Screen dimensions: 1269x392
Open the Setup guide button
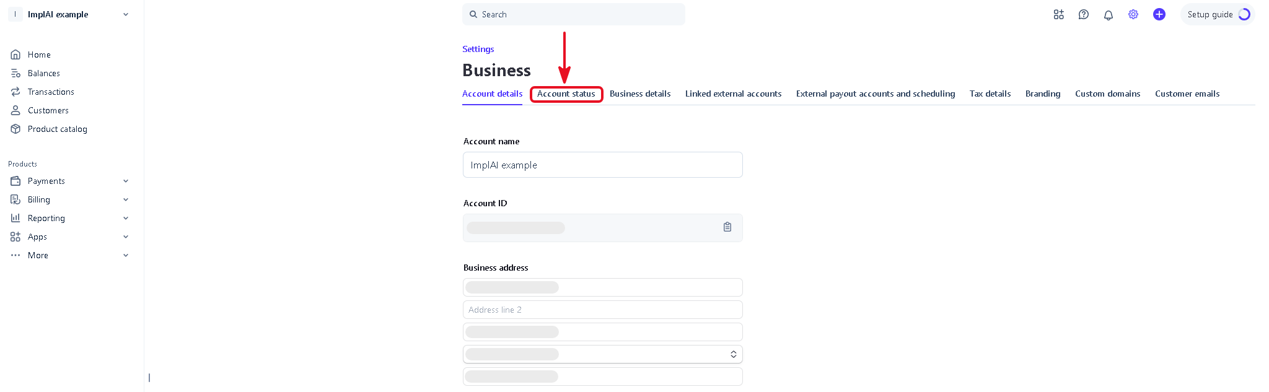pyautogui.click(x=1218, y=14)
